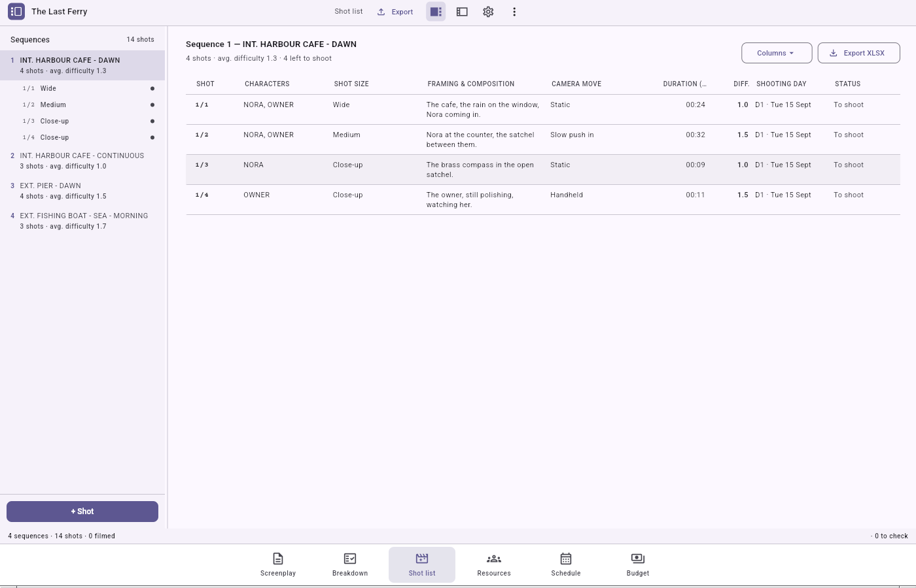The image size is (916, 588).
Task: Click status dot for shot 1/4 Close-up
Action: [152, 137]
